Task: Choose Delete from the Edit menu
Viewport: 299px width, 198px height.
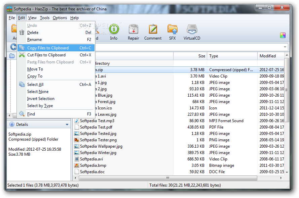Action: pos(56,33)
